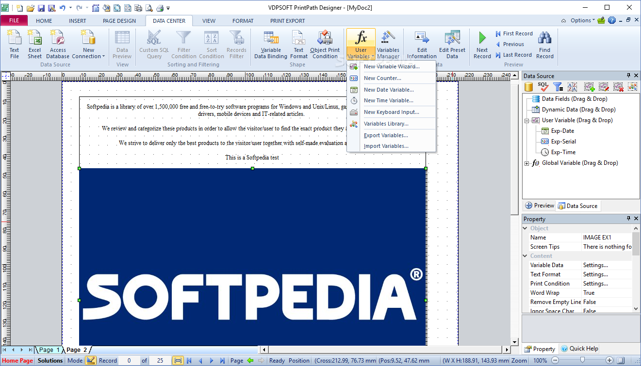Click database cylinder icon in Data Source panel

pos(529,87)
